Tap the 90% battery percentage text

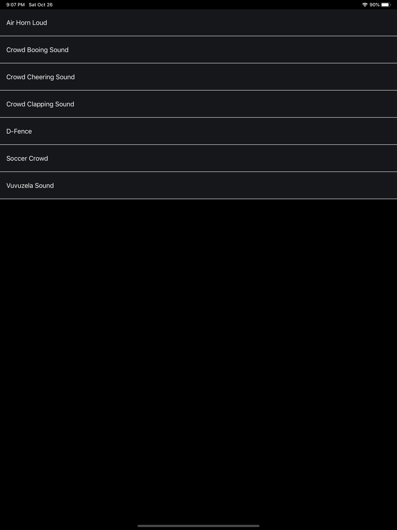[x=374, y=5]
